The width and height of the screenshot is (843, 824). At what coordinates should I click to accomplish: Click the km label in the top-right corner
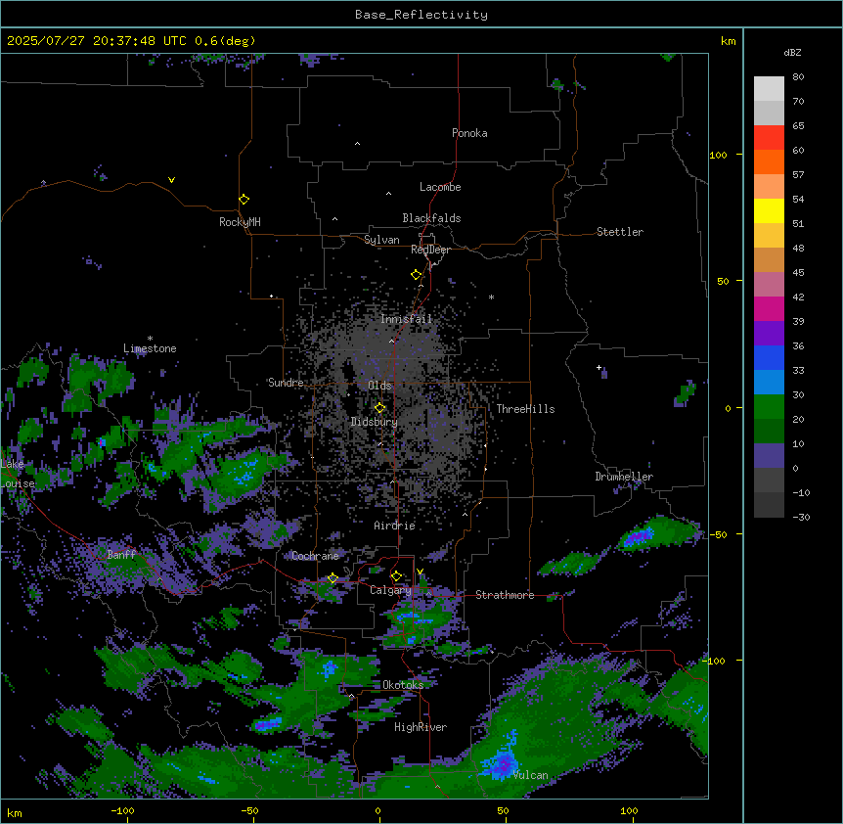click(728, 41)
